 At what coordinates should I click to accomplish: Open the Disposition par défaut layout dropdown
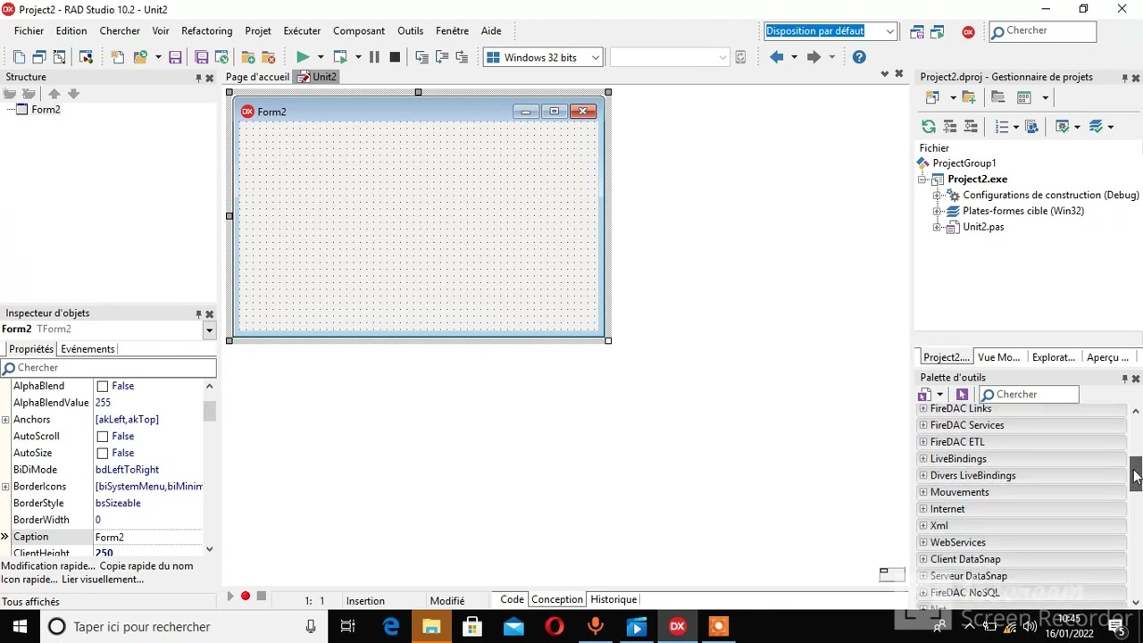889,31
